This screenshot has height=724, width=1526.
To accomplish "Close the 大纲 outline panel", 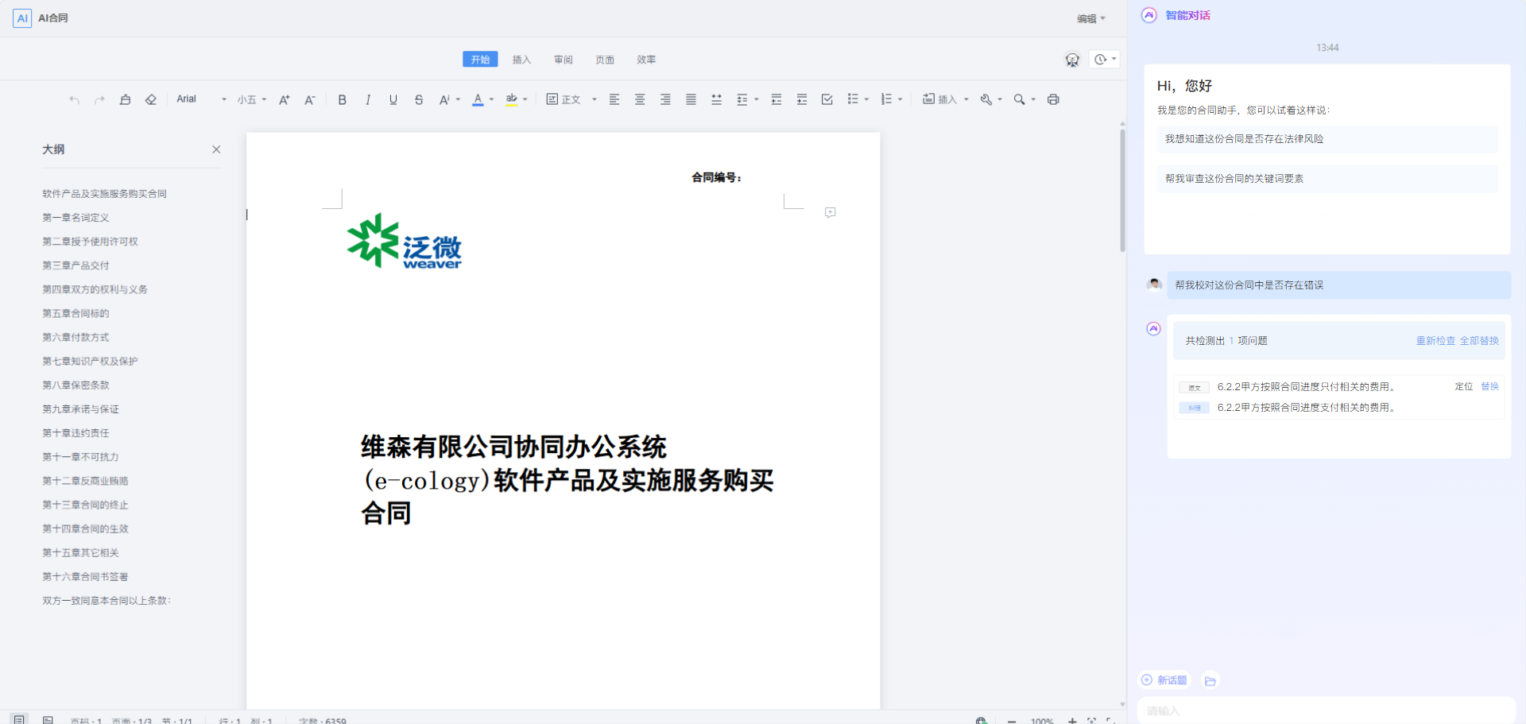I will 216,149.
